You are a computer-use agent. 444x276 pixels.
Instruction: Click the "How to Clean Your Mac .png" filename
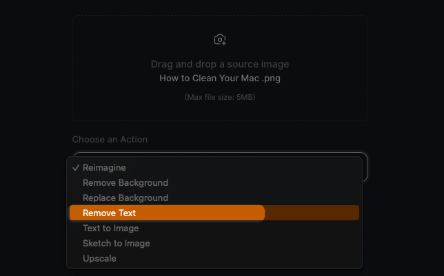pos(220,78)
